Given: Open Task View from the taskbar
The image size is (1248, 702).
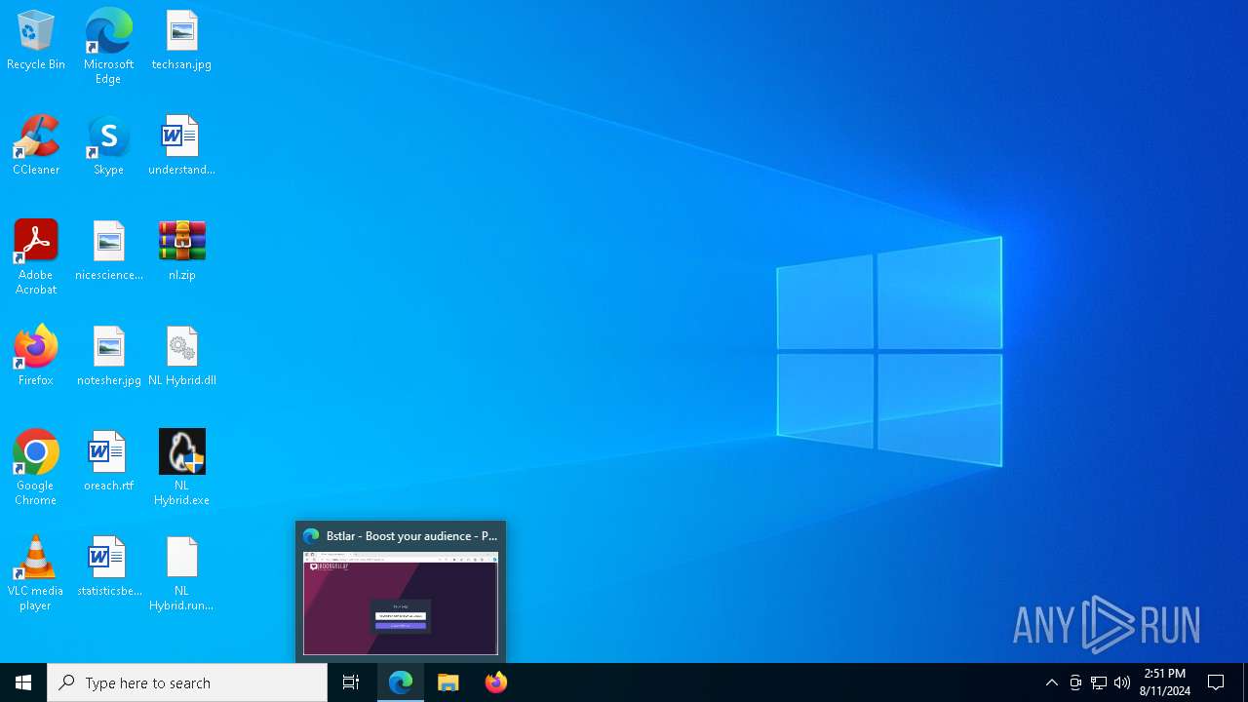Looking at the screenshot, I should [x=351, y=682].
